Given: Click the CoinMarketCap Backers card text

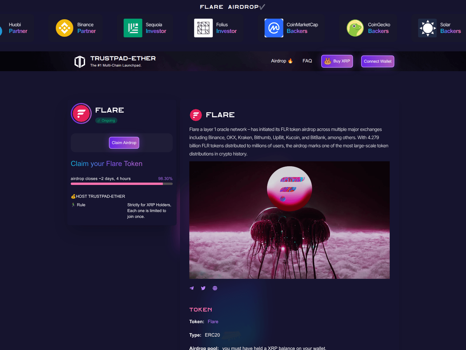Looking at the screenshot, I should [302, 28].
